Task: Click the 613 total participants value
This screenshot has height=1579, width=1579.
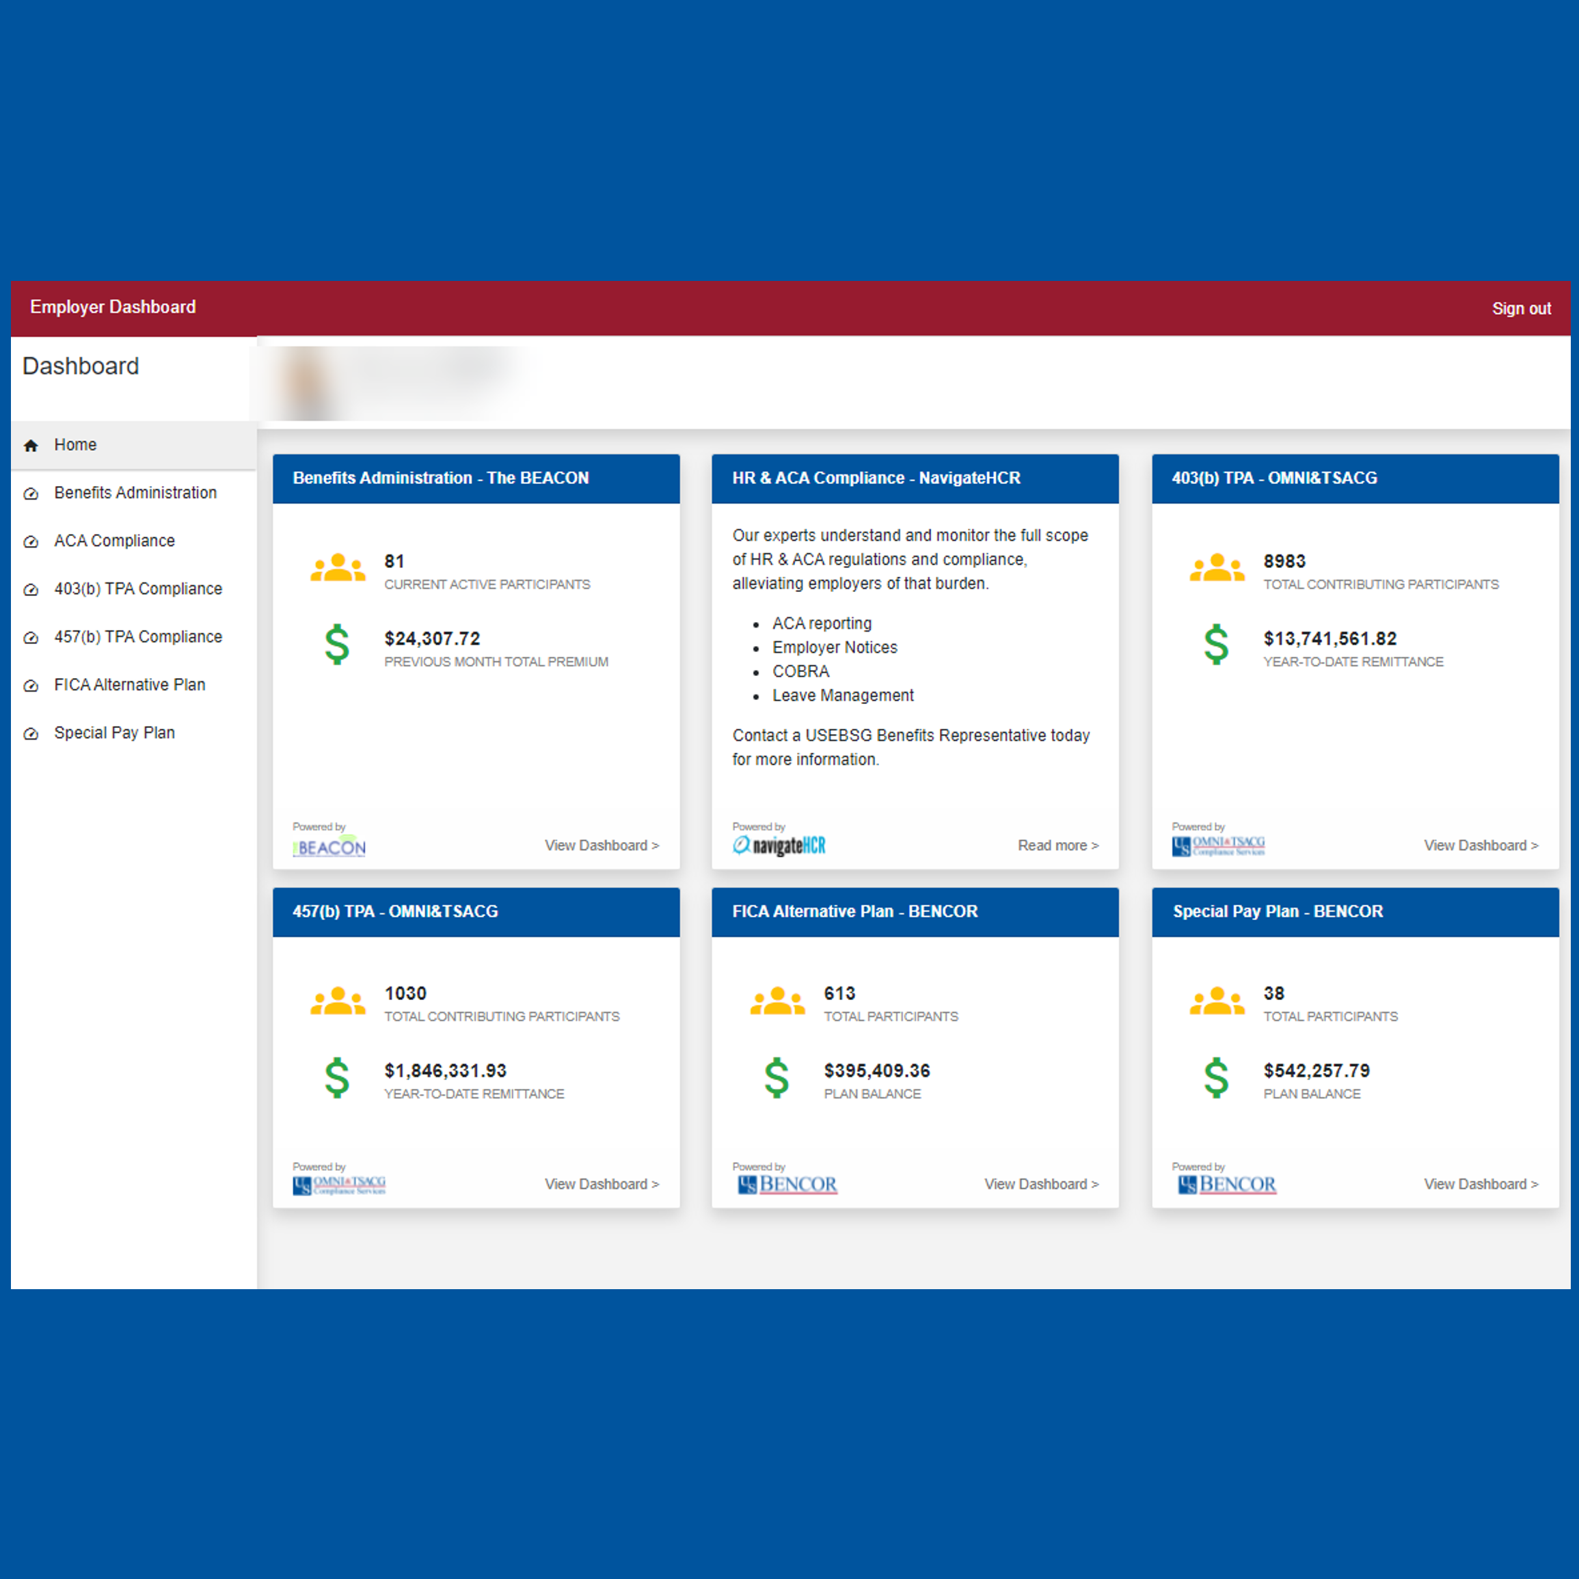Action: 839,994
